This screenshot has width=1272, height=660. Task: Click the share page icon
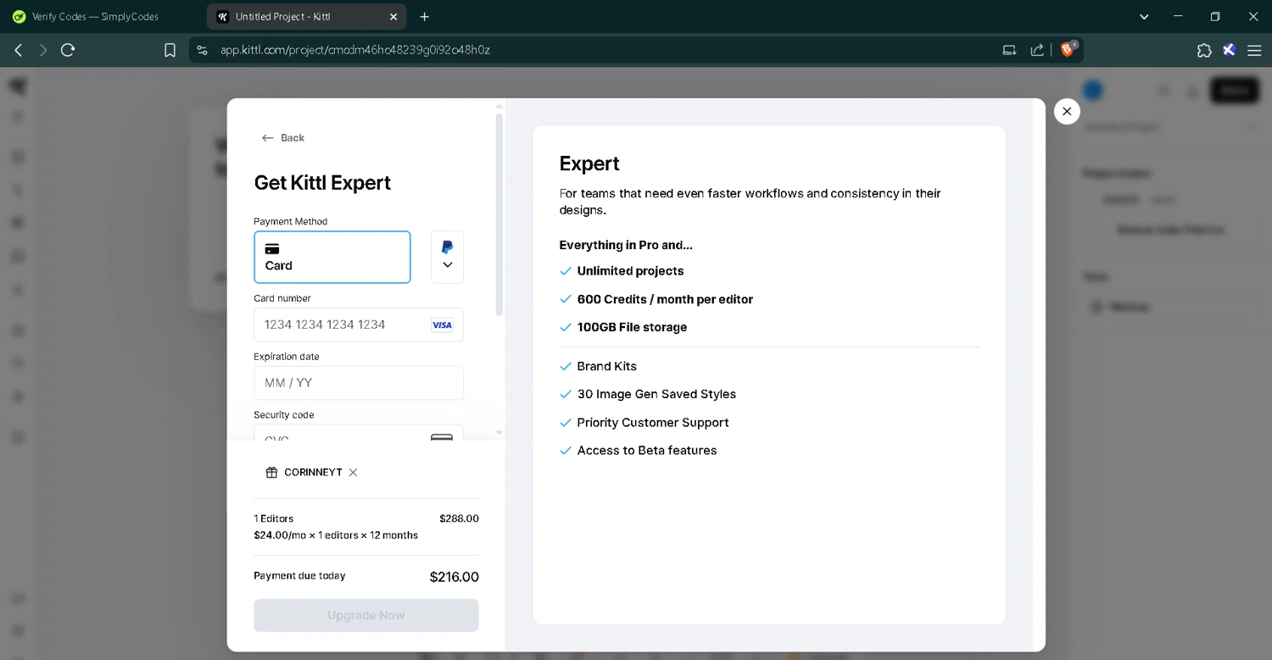click(1037, 50)
